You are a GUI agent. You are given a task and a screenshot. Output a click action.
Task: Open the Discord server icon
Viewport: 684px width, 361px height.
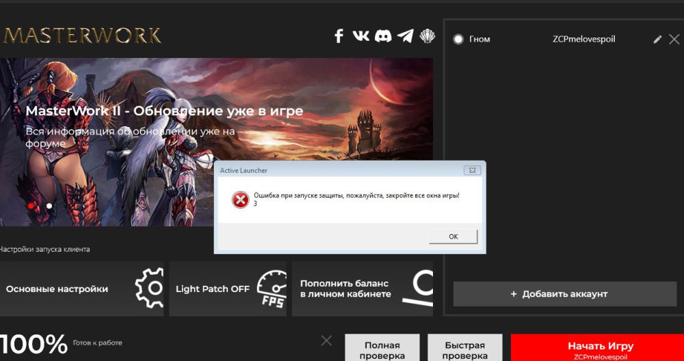click(383, 36)
